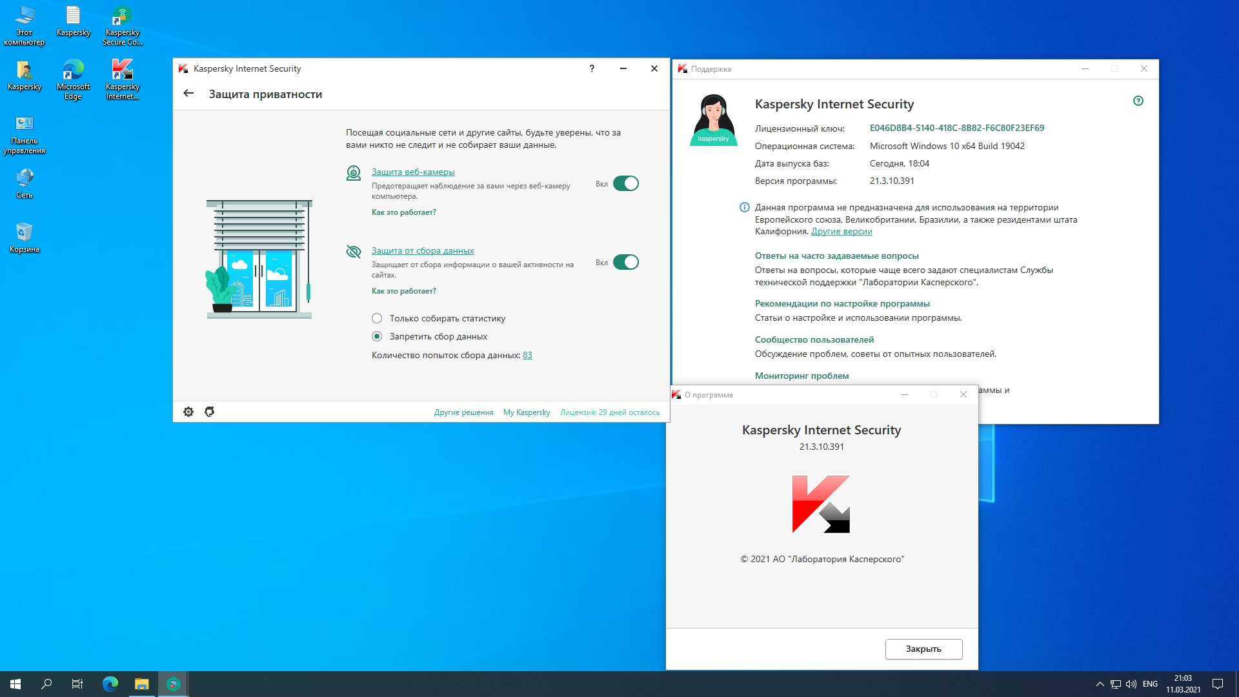Click the Kaspersky app button on the taskbar

click(173, 684)
